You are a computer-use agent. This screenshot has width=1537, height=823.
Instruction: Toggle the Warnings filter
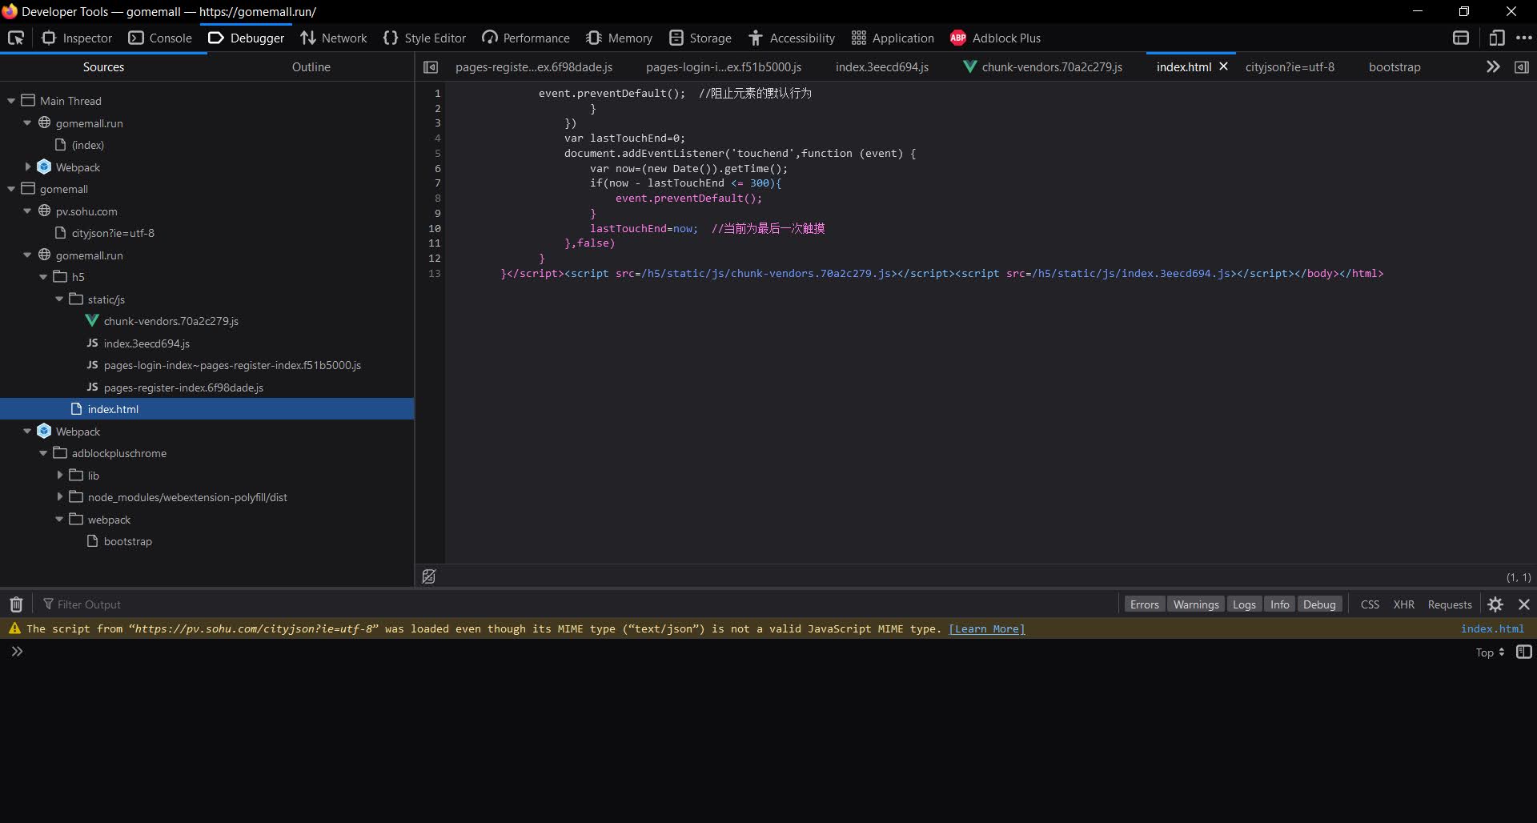pos(1196,604)
